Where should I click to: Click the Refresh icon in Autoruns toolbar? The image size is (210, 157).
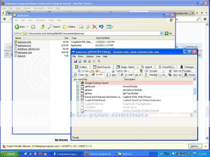80,61
